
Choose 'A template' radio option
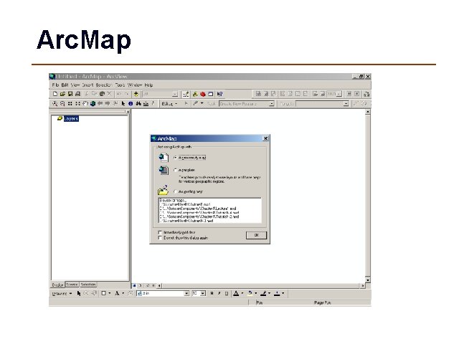tap(175, 170)
